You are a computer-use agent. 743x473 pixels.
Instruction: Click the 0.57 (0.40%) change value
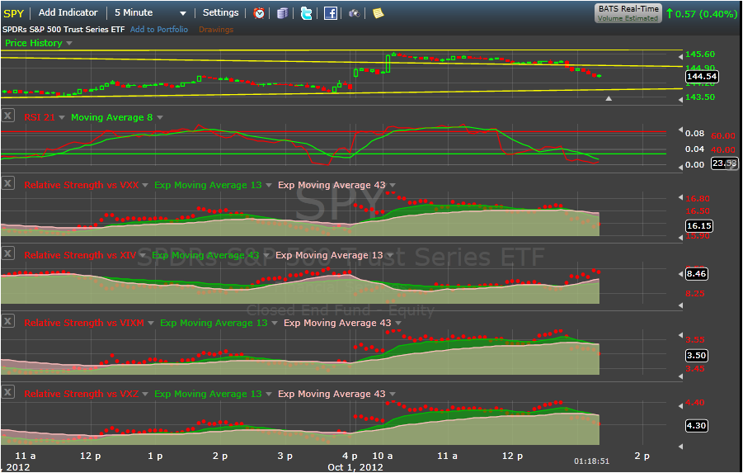pyautogui.click(x=706, y=14)
